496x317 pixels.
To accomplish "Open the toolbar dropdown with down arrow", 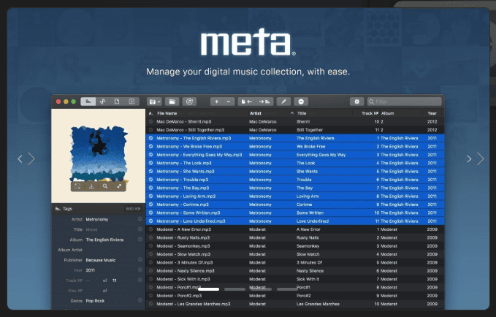I will [154, 102].
